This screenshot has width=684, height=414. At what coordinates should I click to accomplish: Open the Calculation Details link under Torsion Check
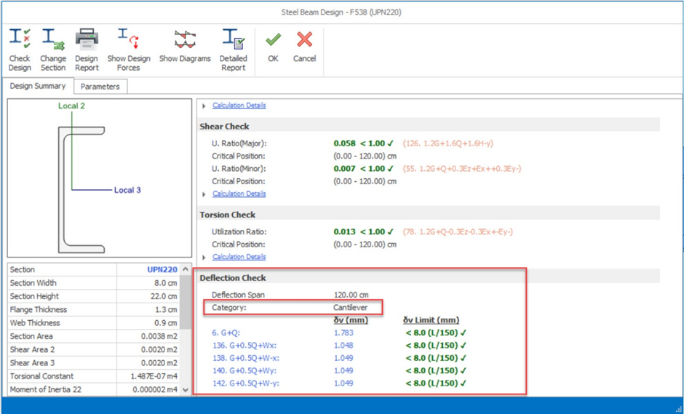click(239, 257)
